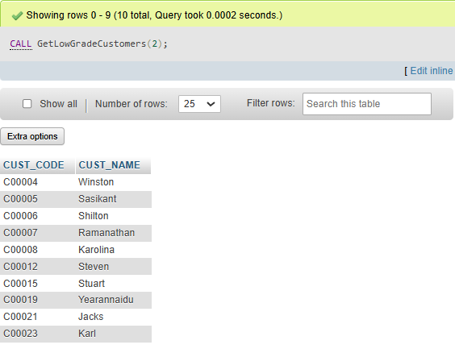The width and height of the screenshot is (455, 349).
Task: Click the Number of rows label
Action: click(x=131, y=104)
